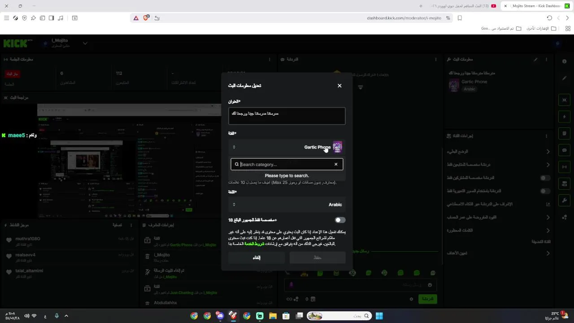
Task: Close the edit stream info dialog
Action: tap(339, 86)
